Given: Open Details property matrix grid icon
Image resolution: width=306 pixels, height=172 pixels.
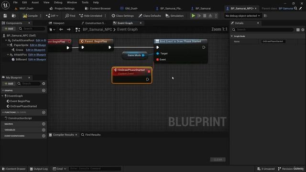Looking at the screenshot, I should 298,30.
